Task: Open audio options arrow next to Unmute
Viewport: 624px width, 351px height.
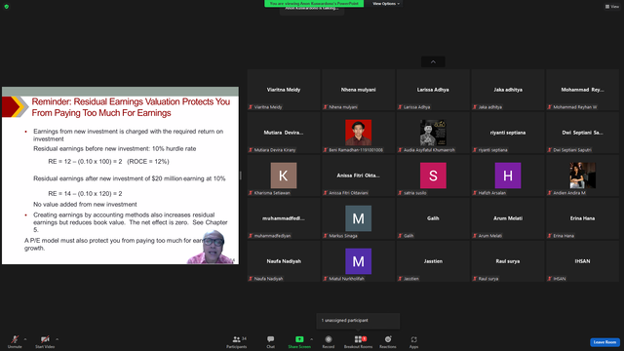Action: [25, 339]
